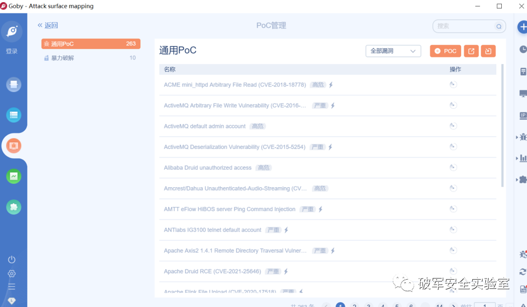Click the 返回 back link

coord(48,25)
